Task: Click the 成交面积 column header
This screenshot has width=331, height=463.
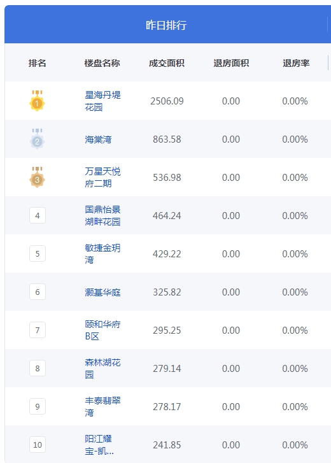Action: click(167, 63)
